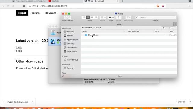
Task: Add a new Finder tab with plus
Action: (175, 24)
